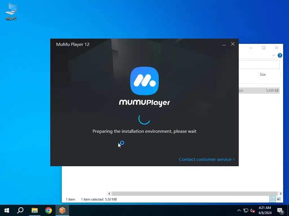Select the 5,436 KB file row
Screen dimensions: 289x216
259,90
